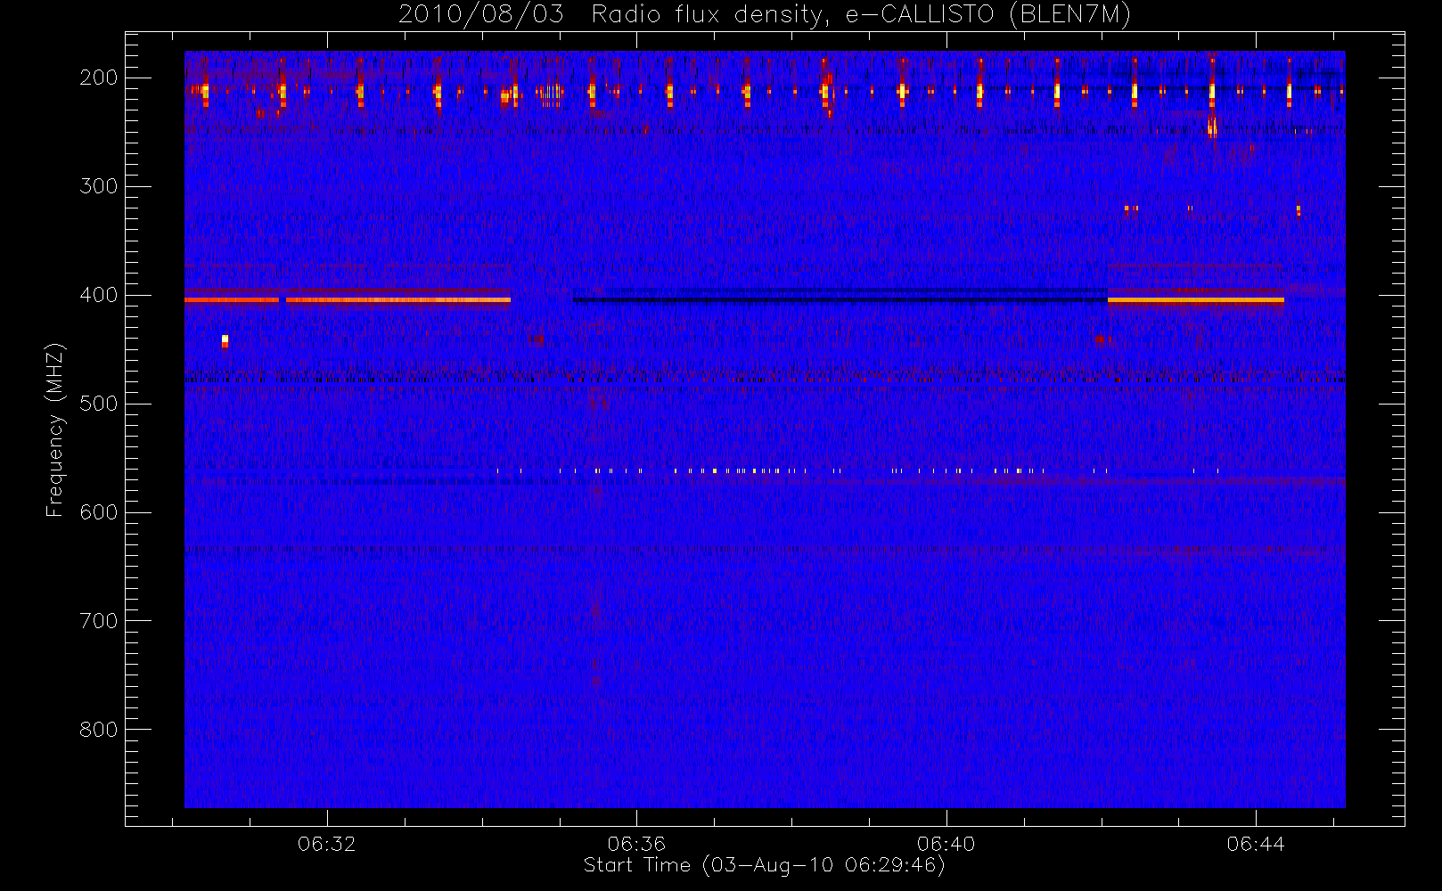Click the 300 frequency tick label
The image size is (1442, 891).
99,186
